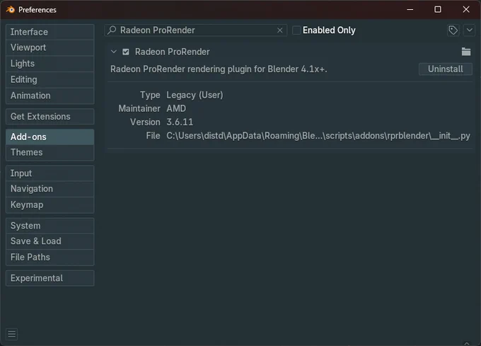Go to Lights preferences
The image size is (481, 346).
pyautogui.click(x=50, y=64)
